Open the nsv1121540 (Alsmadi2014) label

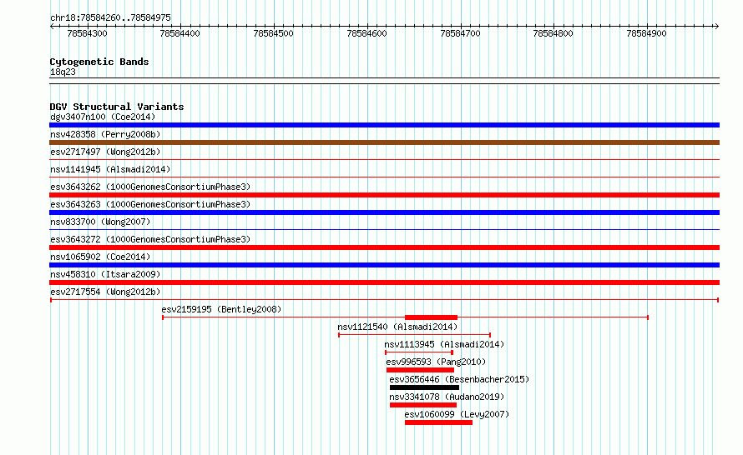[x=397, y=327]
